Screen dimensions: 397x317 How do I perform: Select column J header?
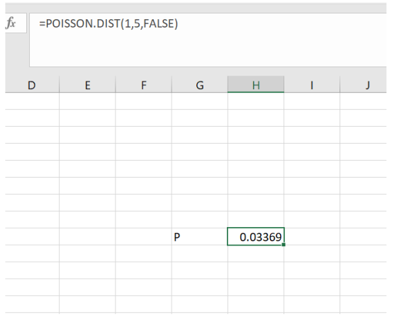point(363,85)
